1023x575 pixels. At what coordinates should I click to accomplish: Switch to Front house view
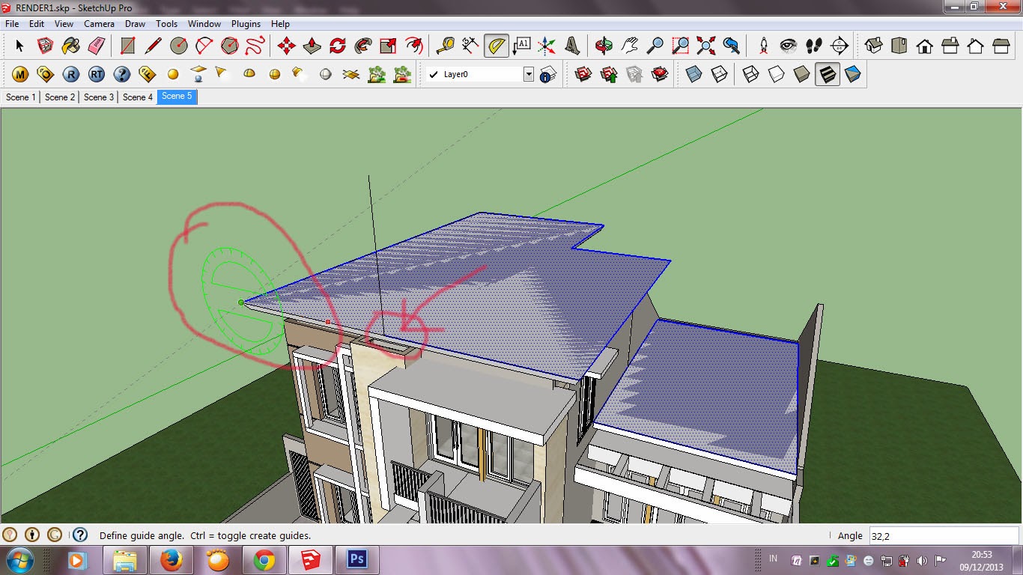[x=924, y=46]
